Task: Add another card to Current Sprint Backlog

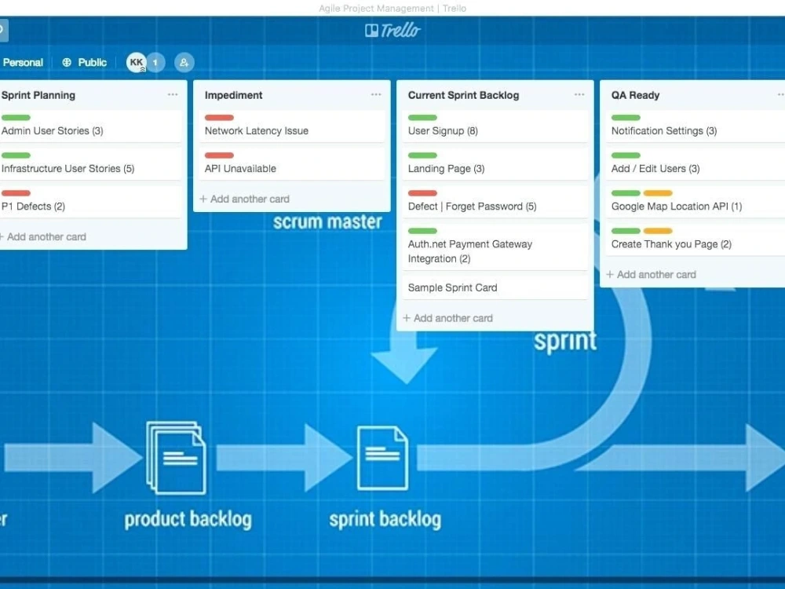Action: (447, 317)
